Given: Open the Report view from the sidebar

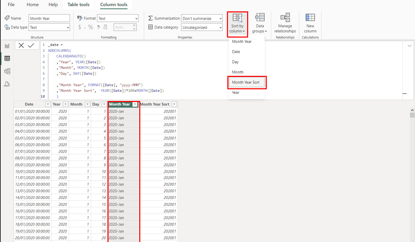Looking at the screenshot, I should coord(7,46).
